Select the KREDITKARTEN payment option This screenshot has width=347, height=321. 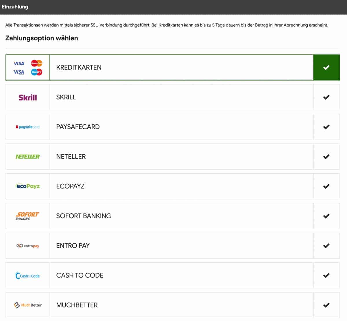pyautogui.click(x=173, y=67)
